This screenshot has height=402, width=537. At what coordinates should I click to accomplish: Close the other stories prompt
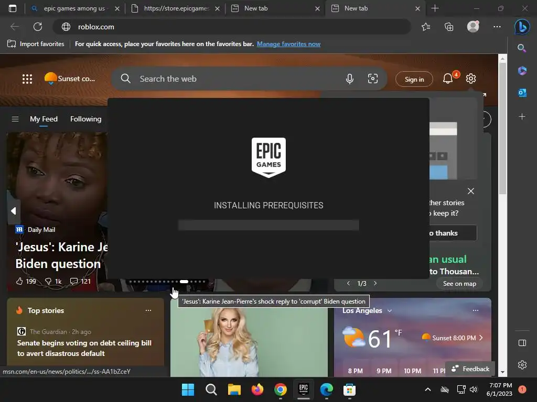[471, 191]
